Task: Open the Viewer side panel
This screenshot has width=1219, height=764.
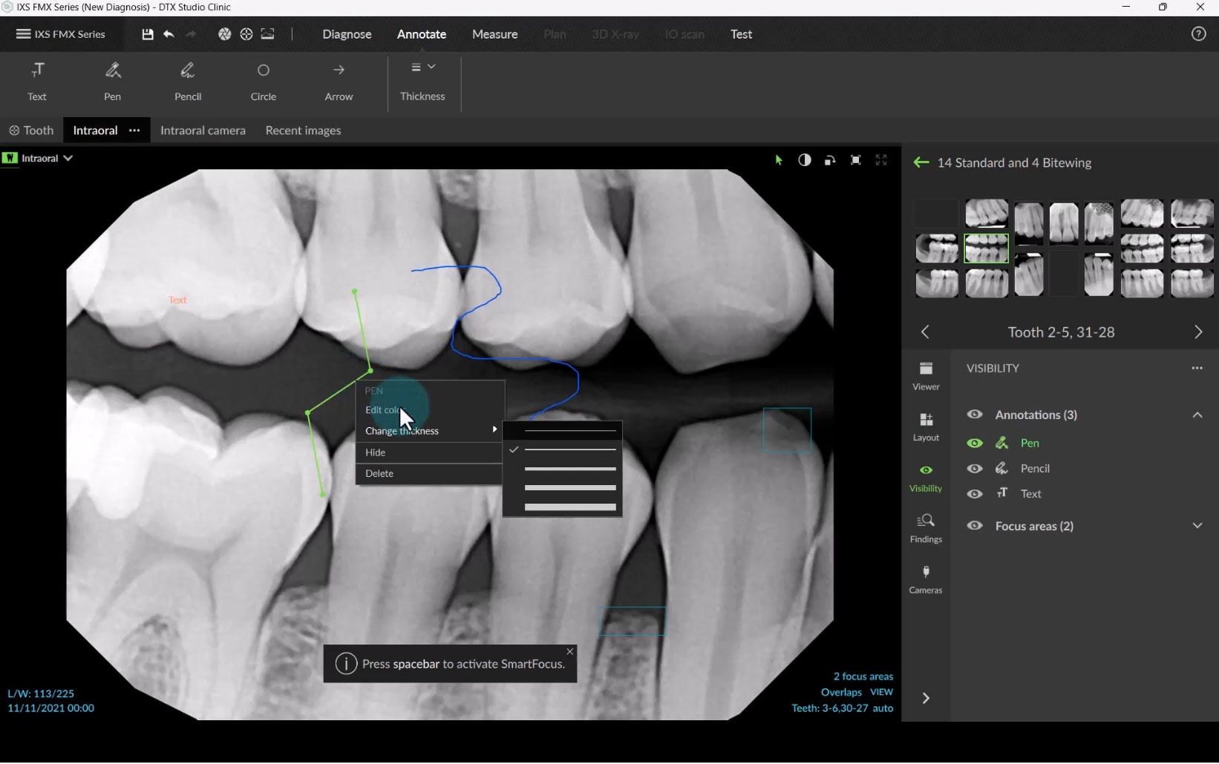Action: (x=926, y=376)
